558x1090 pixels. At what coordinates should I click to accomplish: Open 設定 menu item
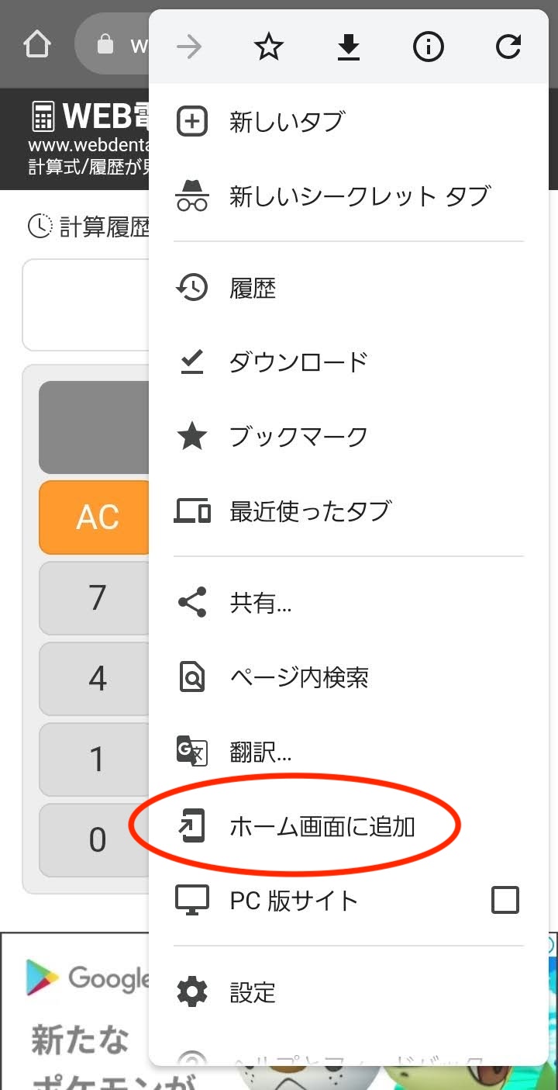tap(253, 992)
